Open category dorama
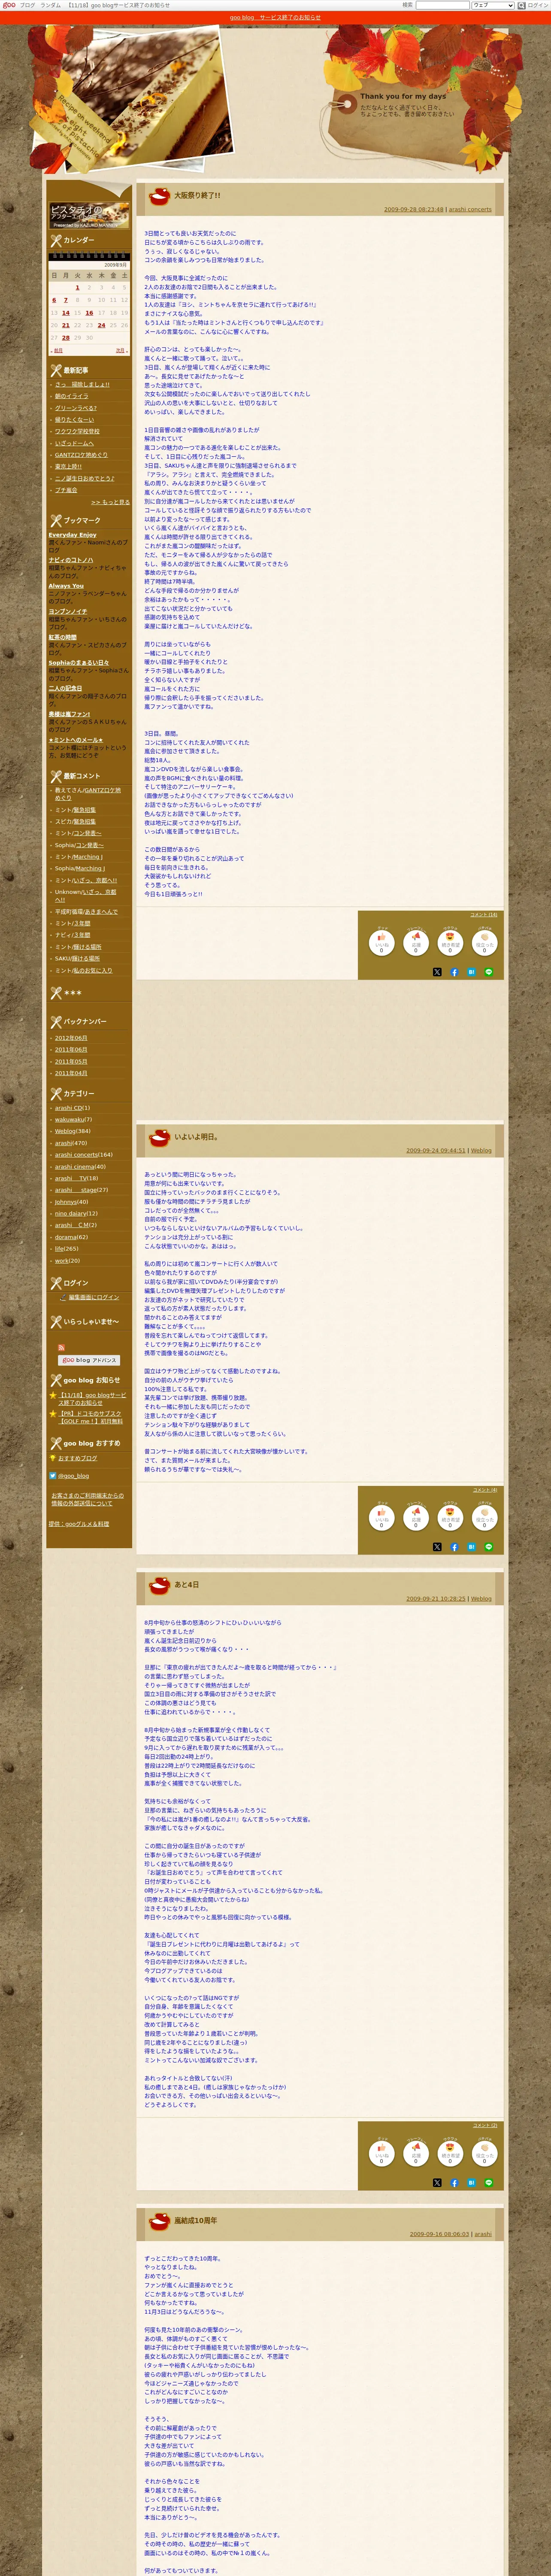This screenshot has height=2576, width=551. click(66, 1237)
